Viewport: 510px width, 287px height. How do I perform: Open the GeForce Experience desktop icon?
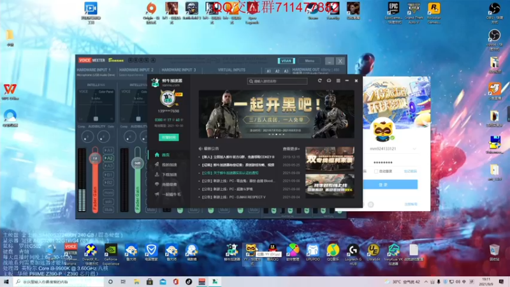click(111, 254)
